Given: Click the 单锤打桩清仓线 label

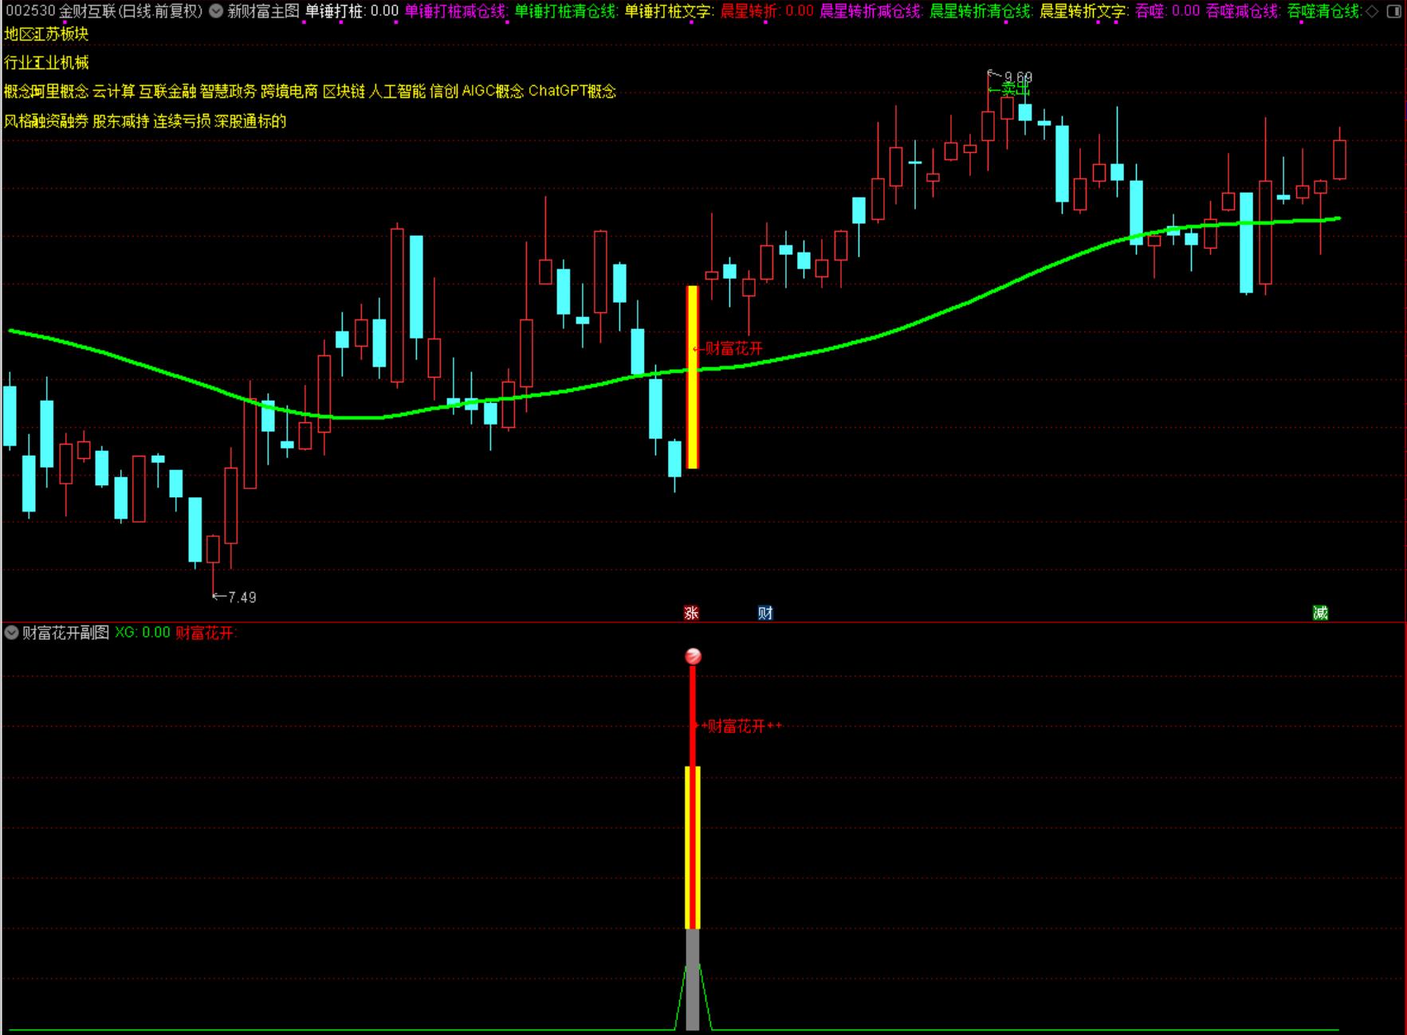Looking at the screenshot, I should click(x=566, y=11).
